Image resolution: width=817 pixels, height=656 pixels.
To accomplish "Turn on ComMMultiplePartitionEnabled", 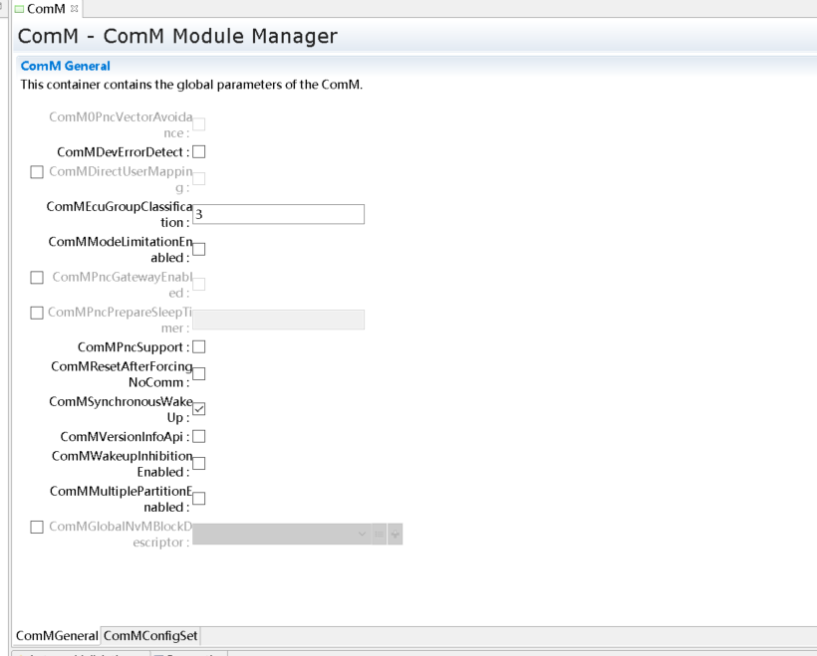I will pyautogui.click(x=199, y=499).
